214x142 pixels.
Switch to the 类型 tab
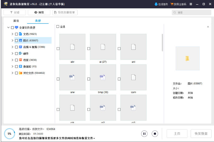[x=38, y=21]
